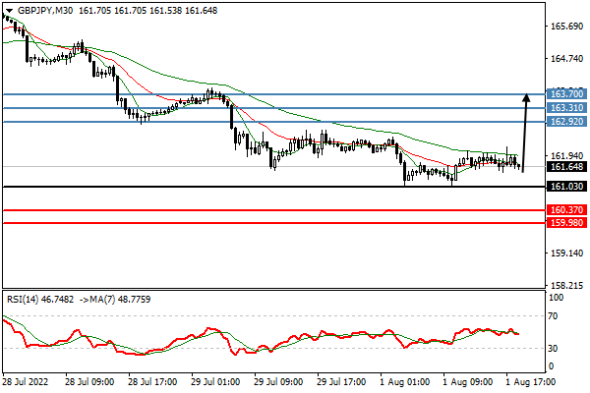The height and width of the screenshot is (393, 590).
Task: Click the 159.140 price scale value
Action: coord(565,253)
